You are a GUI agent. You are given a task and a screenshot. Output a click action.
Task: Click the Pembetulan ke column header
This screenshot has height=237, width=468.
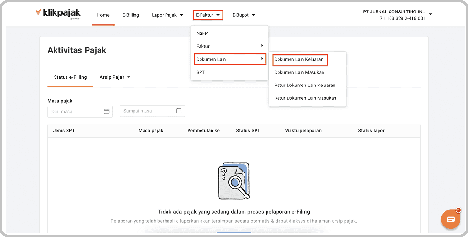click(x=203, y=130)
